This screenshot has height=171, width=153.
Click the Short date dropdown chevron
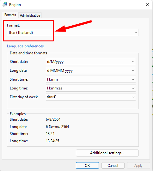coord(133,62)
